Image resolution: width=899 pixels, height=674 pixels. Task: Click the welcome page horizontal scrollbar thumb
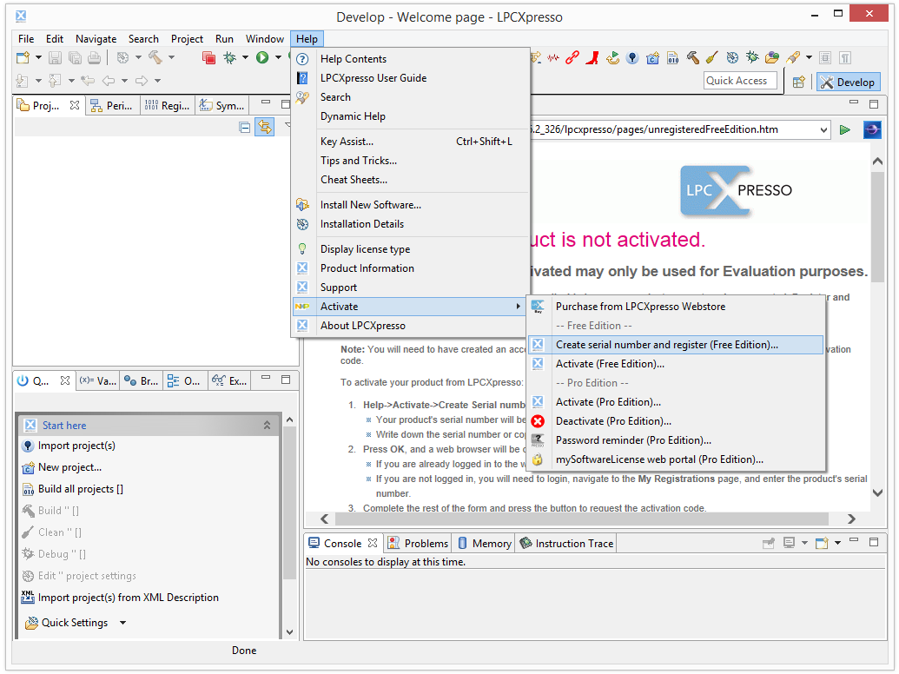[581, 519]
